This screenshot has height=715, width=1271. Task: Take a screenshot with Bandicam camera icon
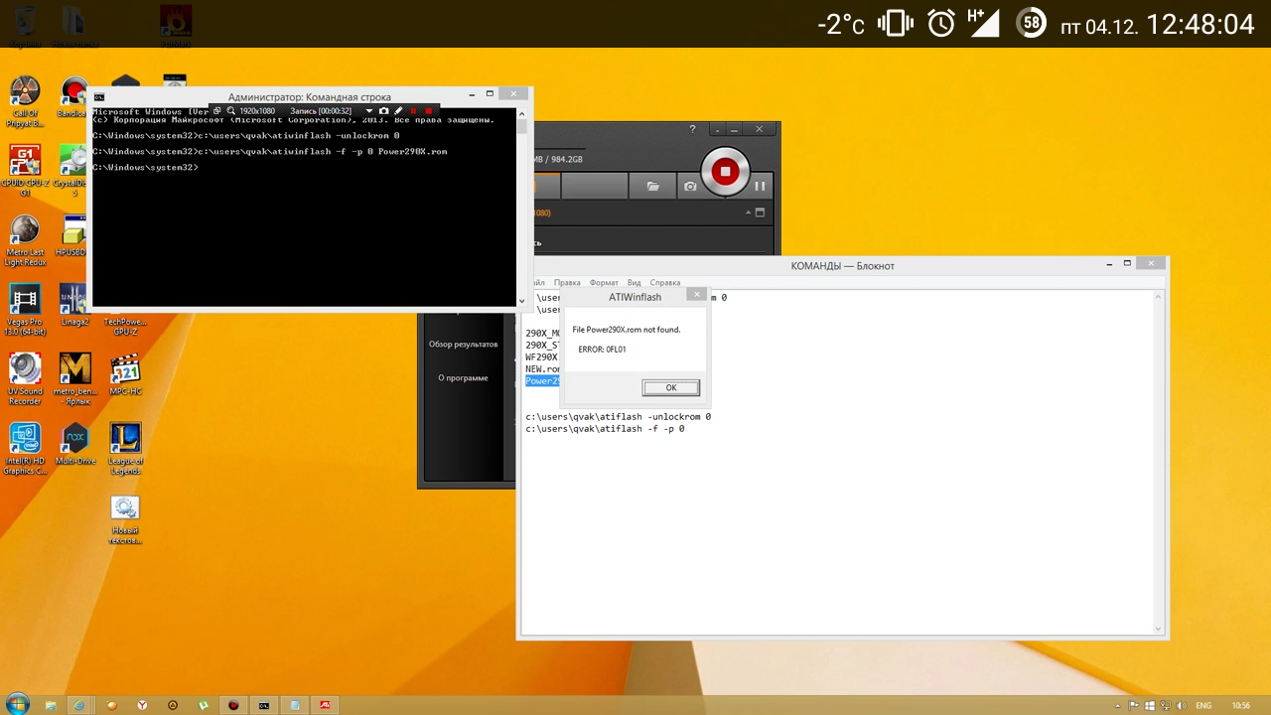[x=690, y=187]
